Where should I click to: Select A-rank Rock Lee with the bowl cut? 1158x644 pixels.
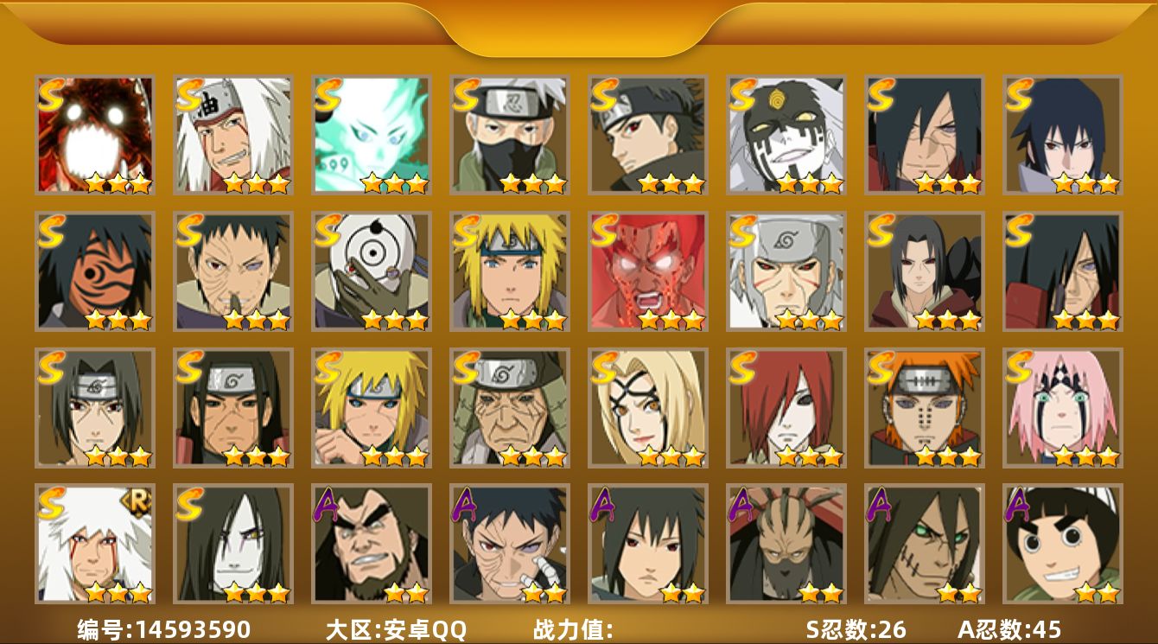[x=1062, y=544]
